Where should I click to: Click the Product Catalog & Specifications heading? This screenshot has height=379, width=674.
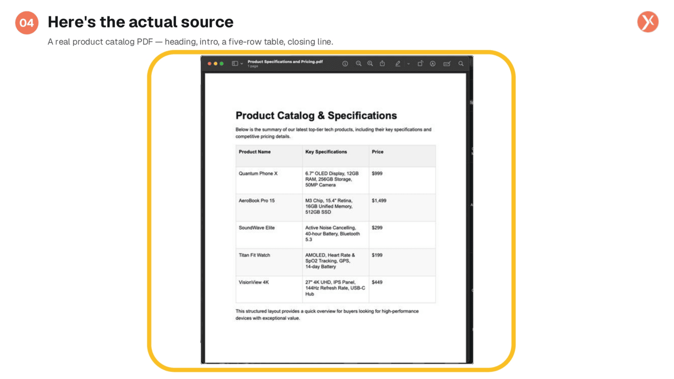(316, 115)
